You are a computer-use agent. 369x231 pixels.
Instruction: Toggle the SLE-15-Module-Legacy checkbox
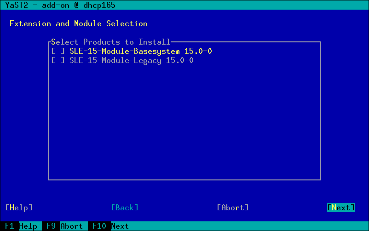coord(58,60)
